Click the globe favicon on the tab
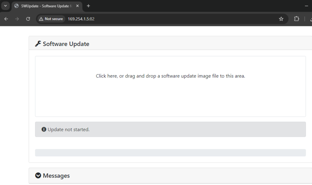 click(x=16, y=6)
